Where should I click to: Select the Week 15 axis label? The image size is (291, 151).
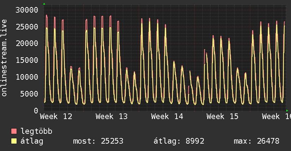click(222, 117)
